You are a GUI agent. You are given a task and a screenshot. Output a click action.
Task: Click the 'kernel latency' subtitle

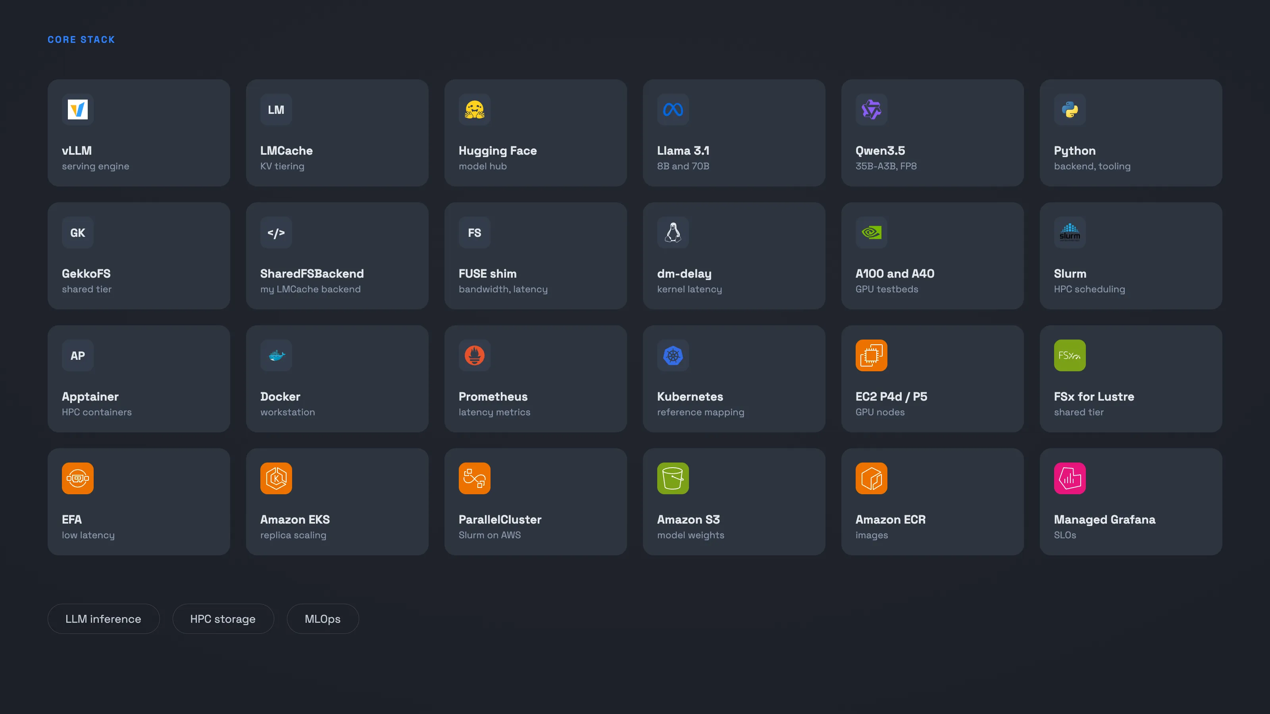690,290
